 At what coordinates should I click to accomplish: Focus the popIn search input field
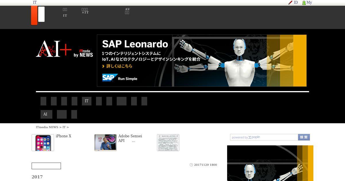[264, 137]
